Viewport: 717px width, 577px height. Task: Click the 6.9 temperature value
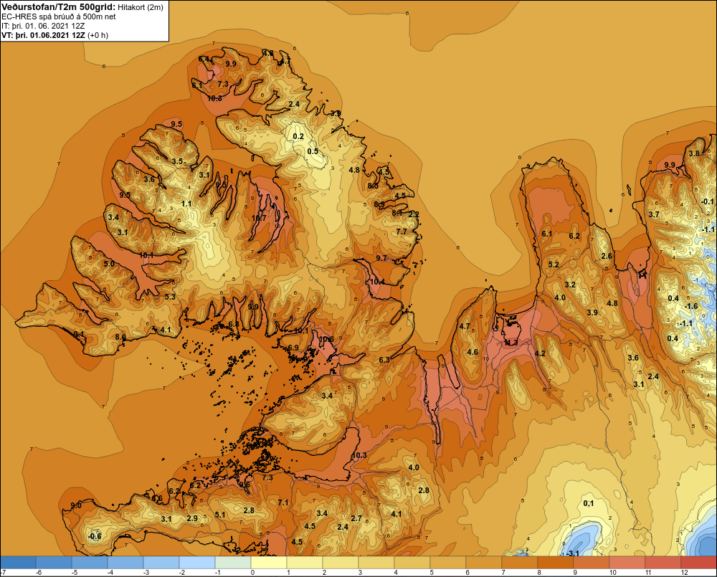point(293,348)
